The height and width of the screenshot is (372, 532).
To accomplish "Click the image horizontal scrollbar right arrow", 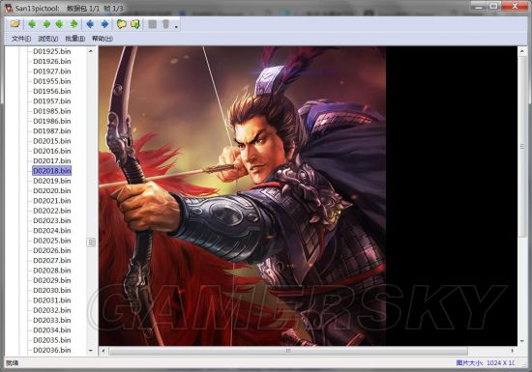I will [x=513, y=351].
